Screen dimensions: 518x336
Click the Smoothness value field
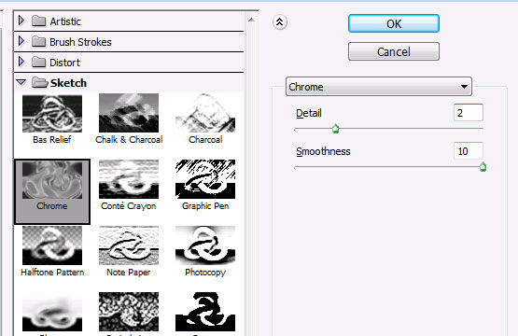pyautogui.click(x=469, y=151)
